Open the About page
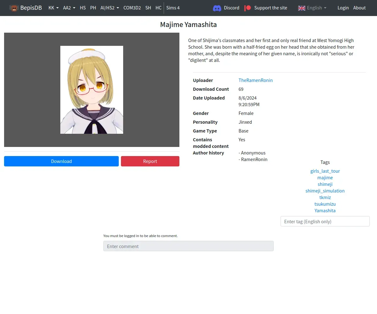This screenshot has height=314, width=377. 359,8
